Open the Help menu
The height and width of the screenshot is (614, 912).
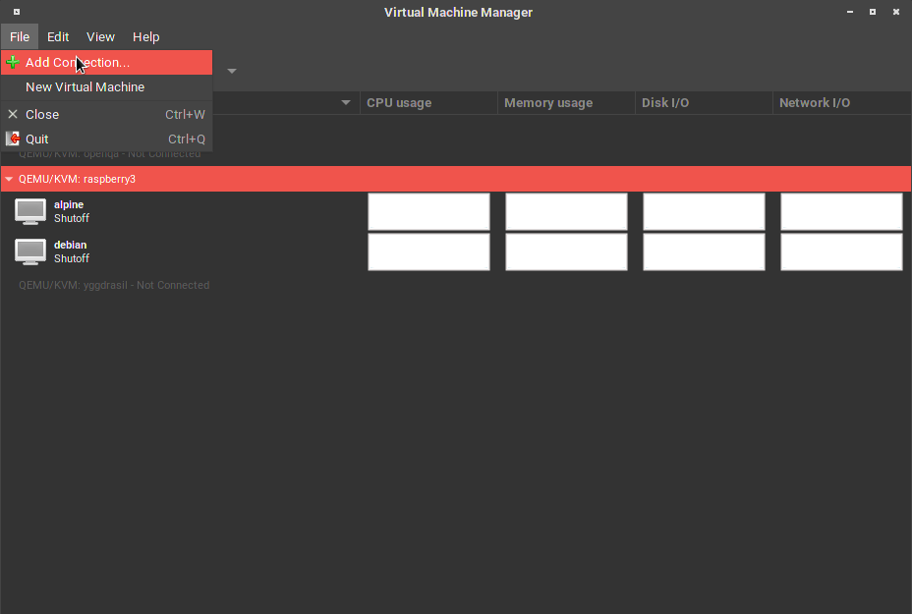pyautogui.click(x=145, y=36)
